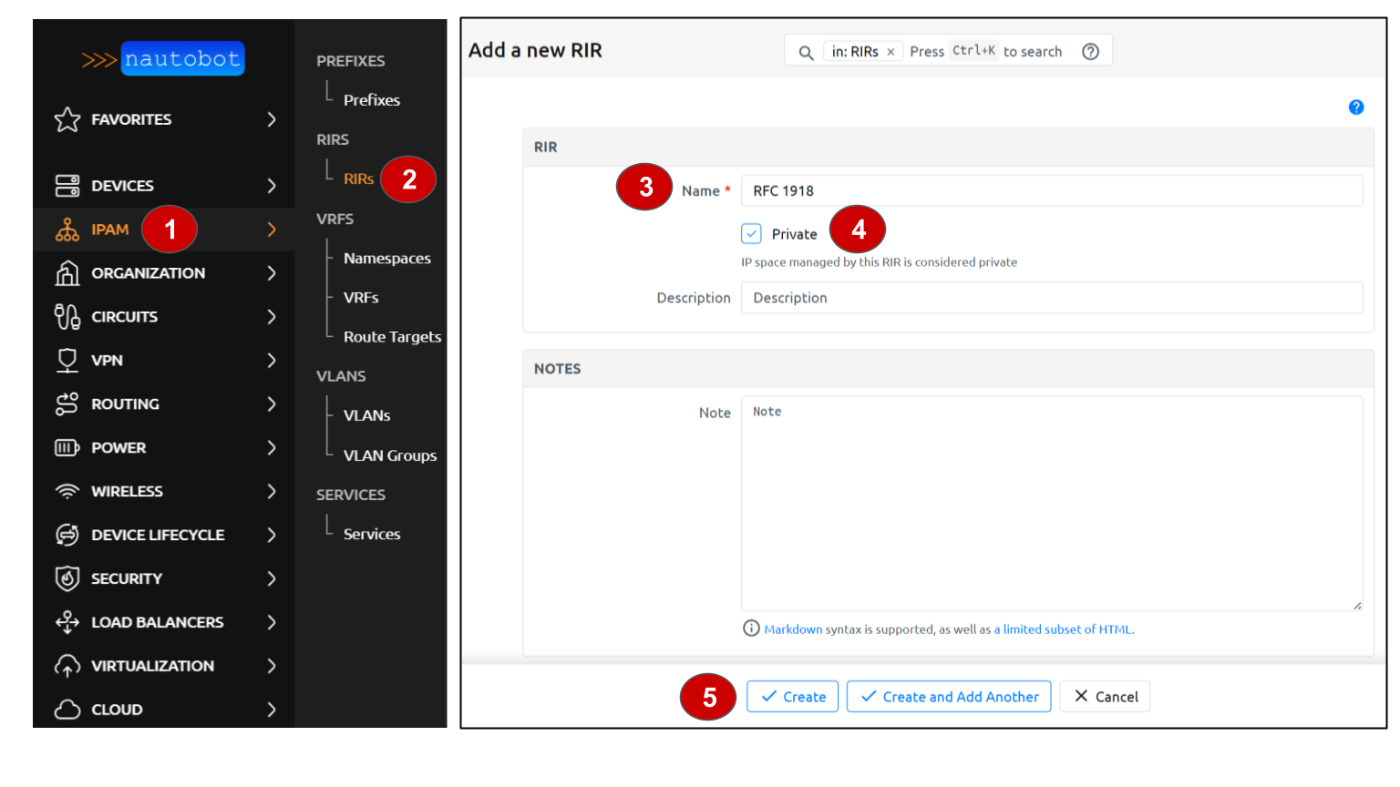This screenshot has height=787, width=1400.
Task: Click inside the Note text area
Action: click(x=1051, y=503)
